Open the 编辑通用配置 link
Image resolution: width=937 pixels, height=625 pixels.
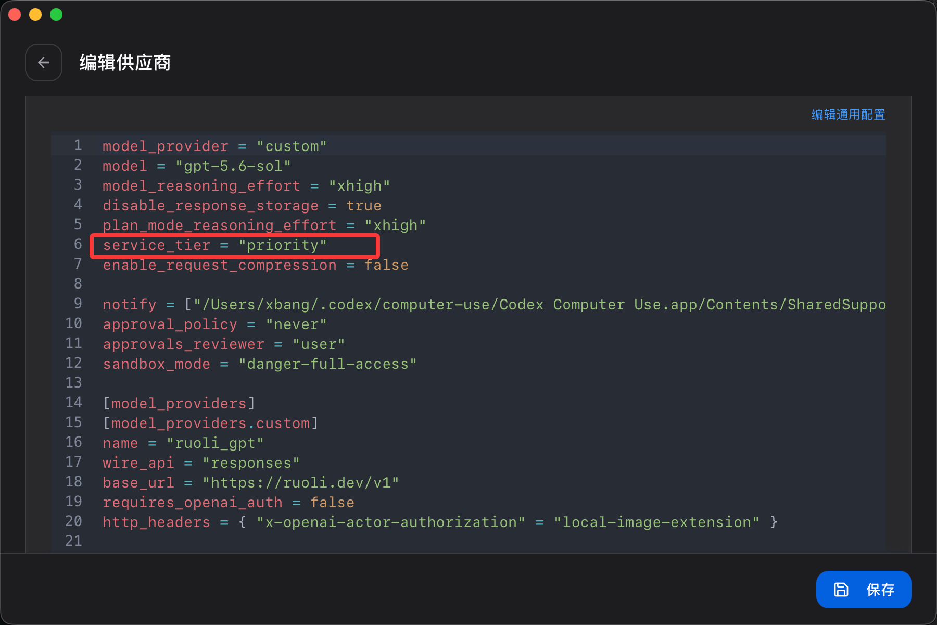click(x=848, y=115)
